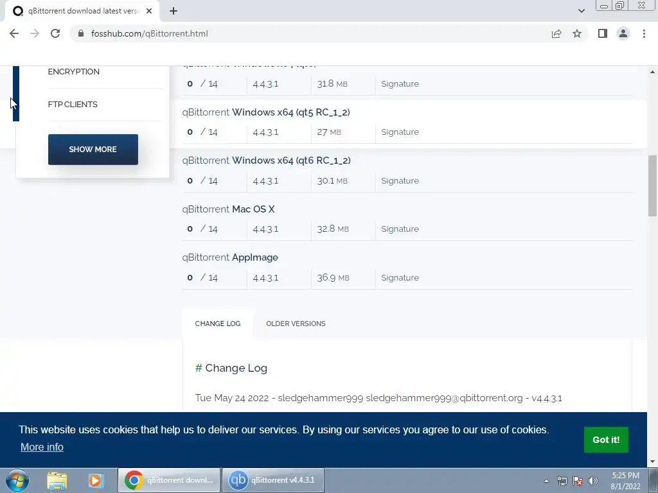The image size is (658, 493).
Task: Click the address bar URL
Action: click(149, 33)
